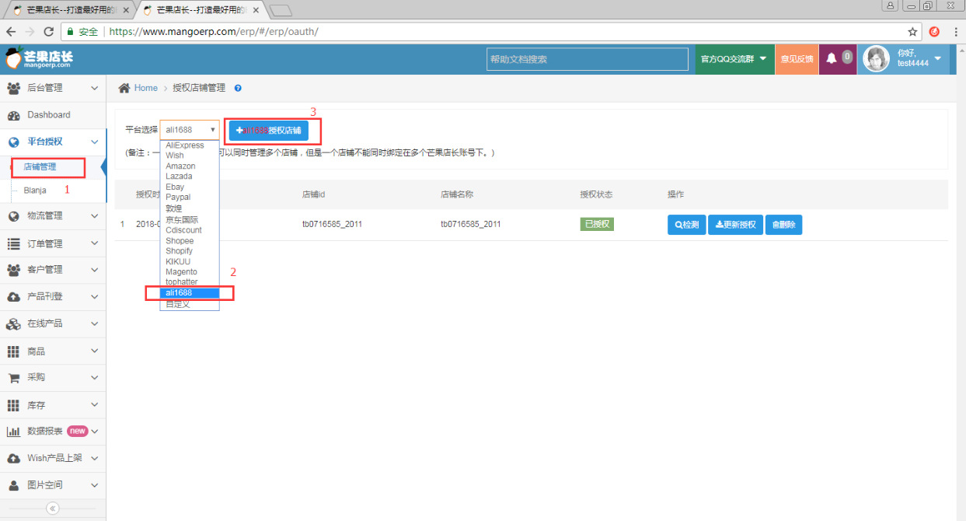Close the active 芒果店长 browser tab
966x521 pixels.
coord(256,11)
